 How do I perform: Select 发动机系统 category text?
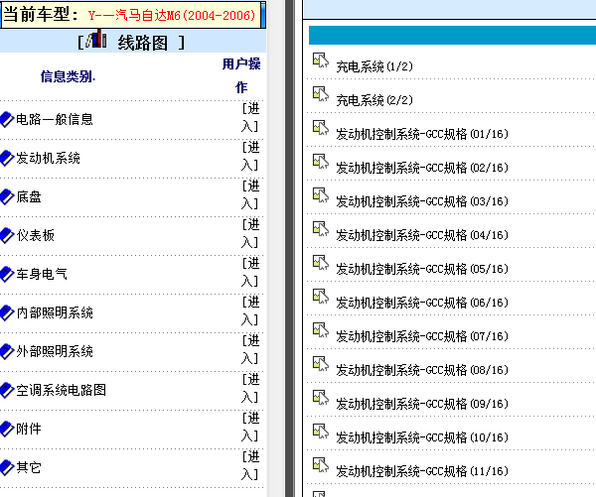pos(48,159)
